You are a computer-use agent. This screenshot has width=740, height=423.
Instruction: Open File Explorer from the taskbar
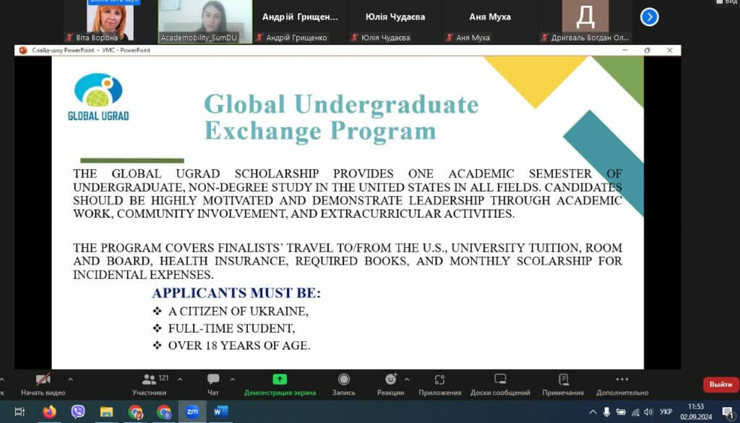click(107, 411)
